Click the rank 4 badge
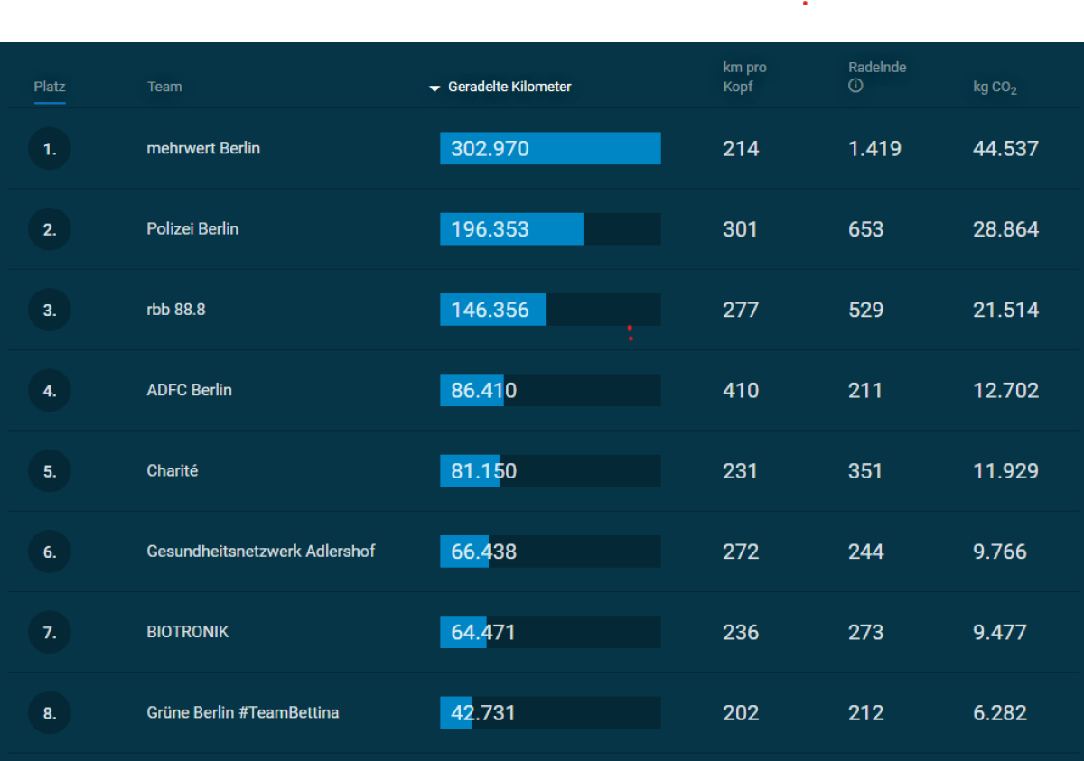 point(50,391)
